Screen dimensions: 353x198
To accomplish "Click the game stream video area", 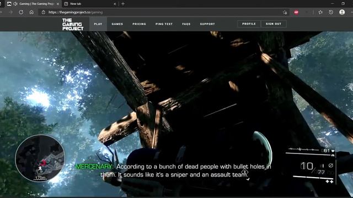I will (x=176, y=114).
